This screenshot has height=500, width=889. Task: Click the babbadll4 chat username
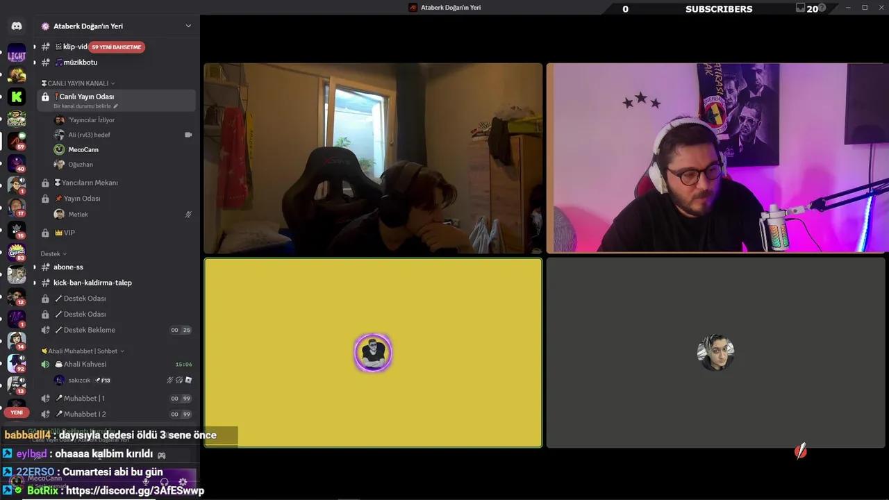pyautogui.click(x=28, y=435)
